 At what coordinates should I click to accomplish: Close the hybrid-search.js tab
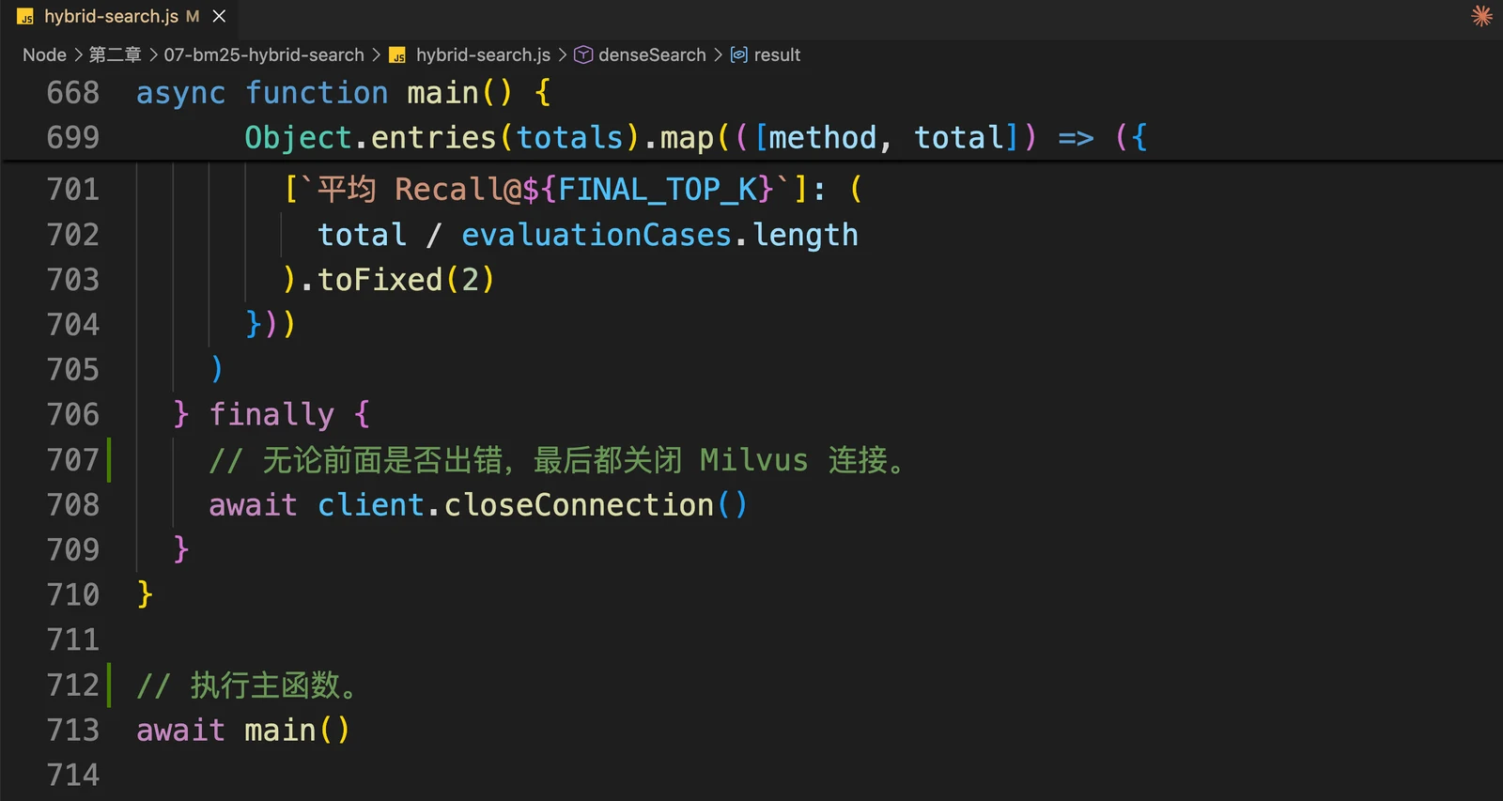(x=219, y=16)
